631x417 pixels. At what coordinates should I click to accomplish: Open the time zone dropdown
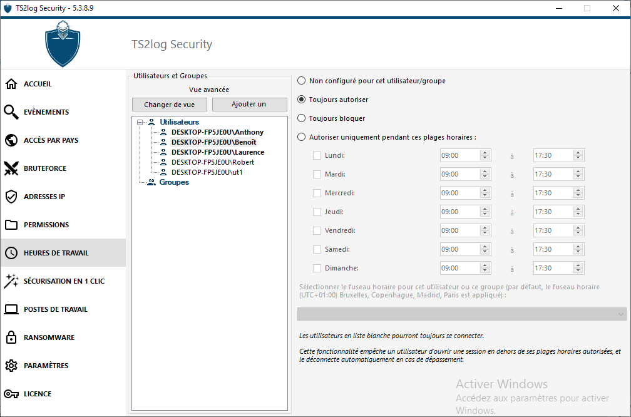click(x=461, y=314)
